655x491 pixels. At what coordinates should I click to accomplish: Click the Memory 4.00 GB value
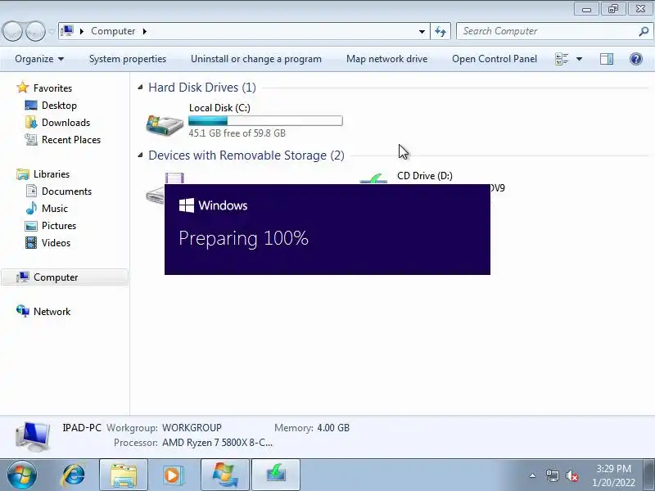(x=333, y=428)
